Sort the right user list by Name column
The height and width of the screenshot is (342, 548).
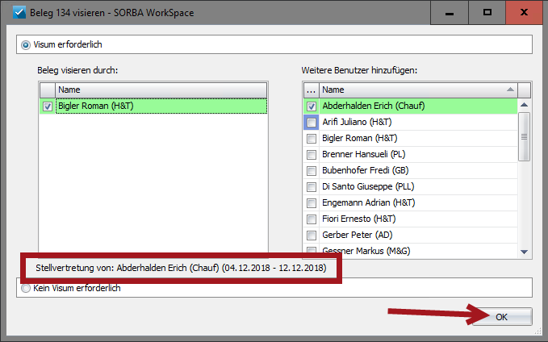pos(416,90)
